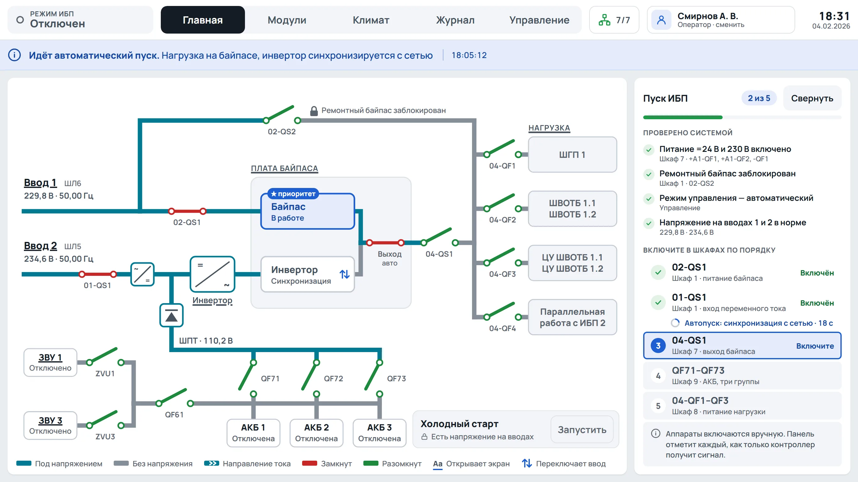Screen dimensions: 858x482
Task: Click the operator user avatar icon
Action: pyautogui.click(x=661, y=20)
